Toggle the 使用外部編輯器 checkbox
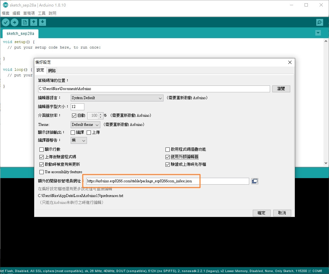 click(x=167, y=157)
